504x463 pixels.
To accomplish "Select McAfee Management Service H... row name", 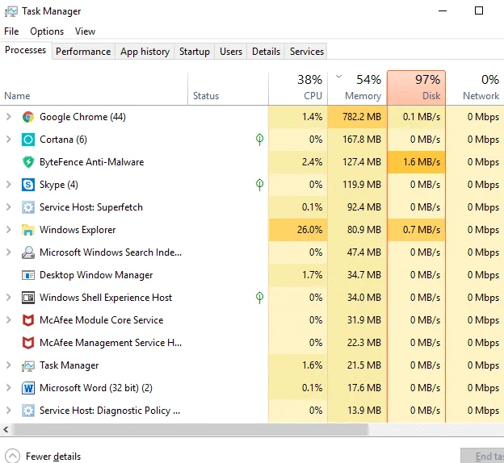I will click(x=111, y=343).
